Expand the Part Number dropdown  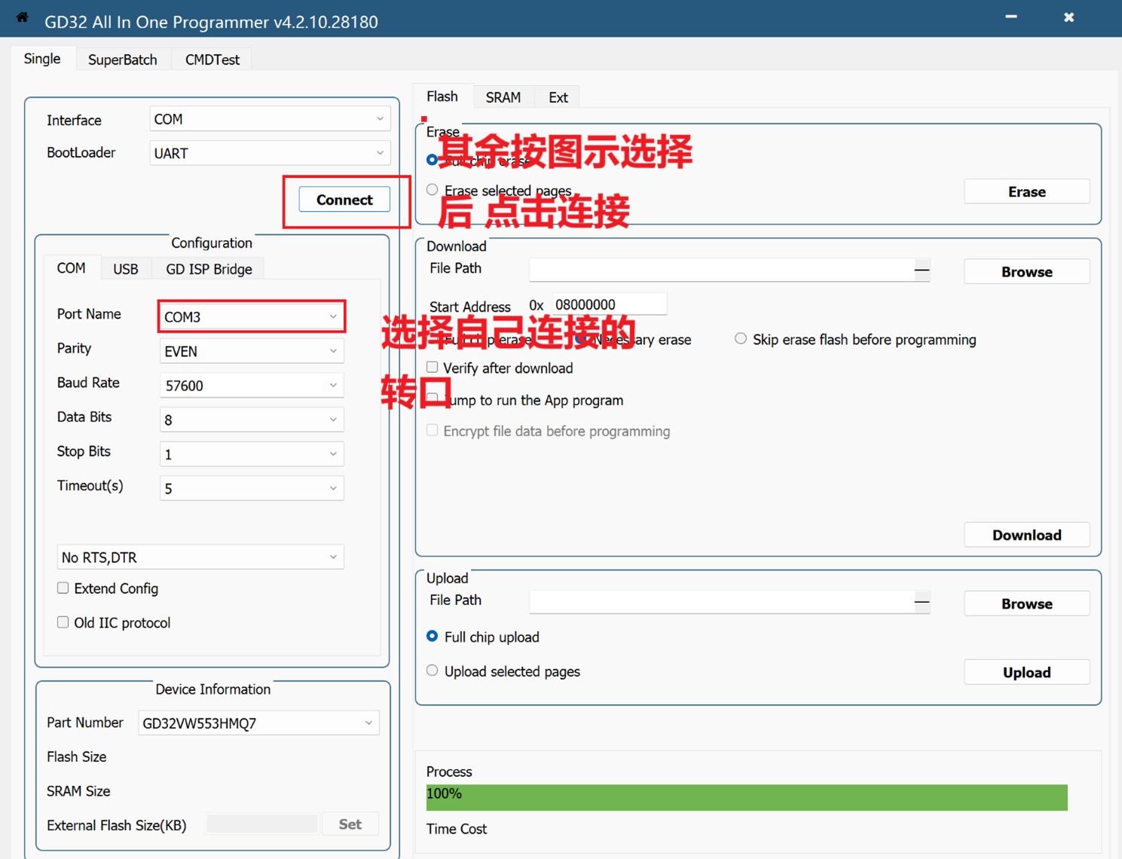pyautogui.click(x=258, y=723)
